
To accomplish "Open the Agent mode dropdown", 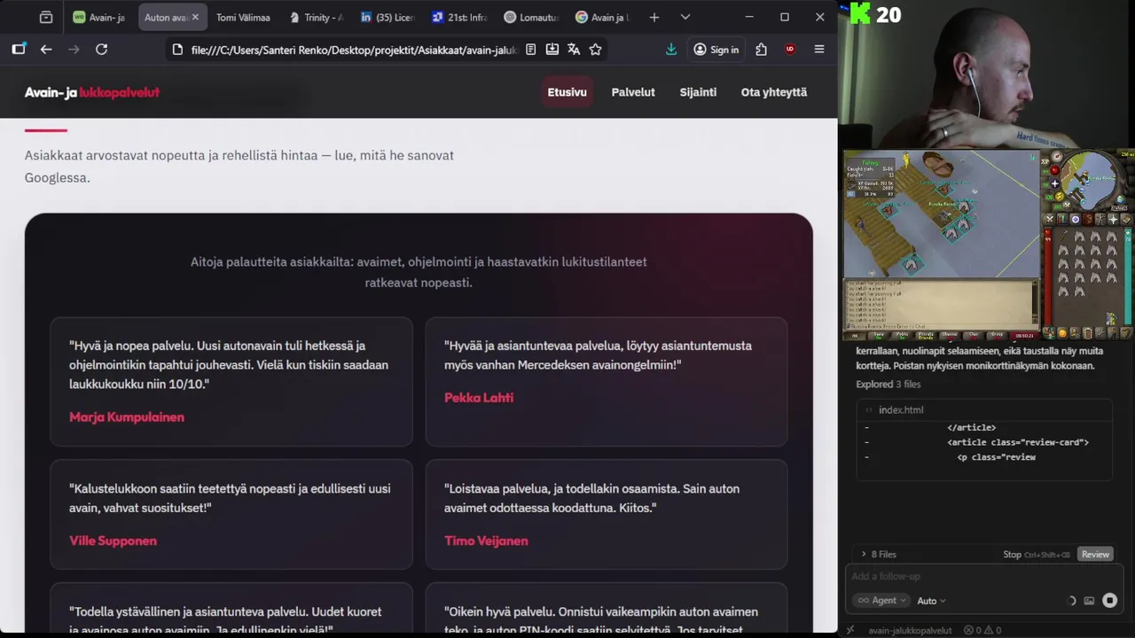I will 882,600.
